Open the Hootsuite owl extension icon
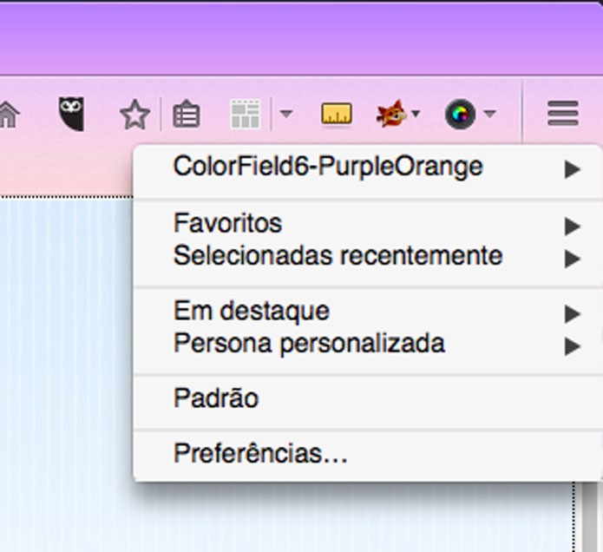 coord(71,114)
